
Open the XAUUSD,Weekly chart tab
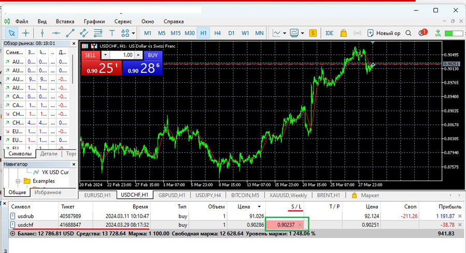click(x=288, y=195)
